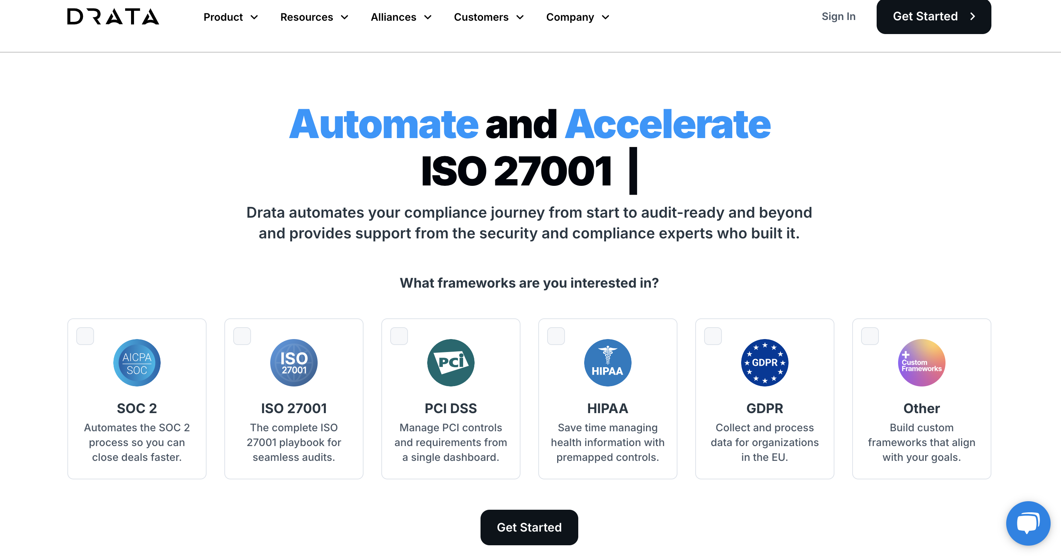
Task: Click the Custom Frameworks gradient icon
Action: [921, 362]
